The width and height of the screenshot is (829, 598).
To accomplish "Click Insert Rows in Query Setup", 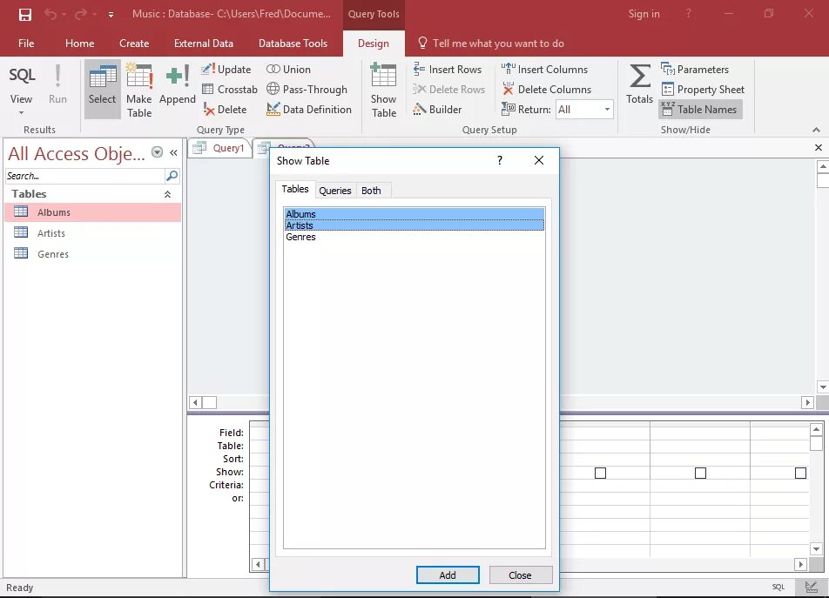I will [x=448, y=70].
